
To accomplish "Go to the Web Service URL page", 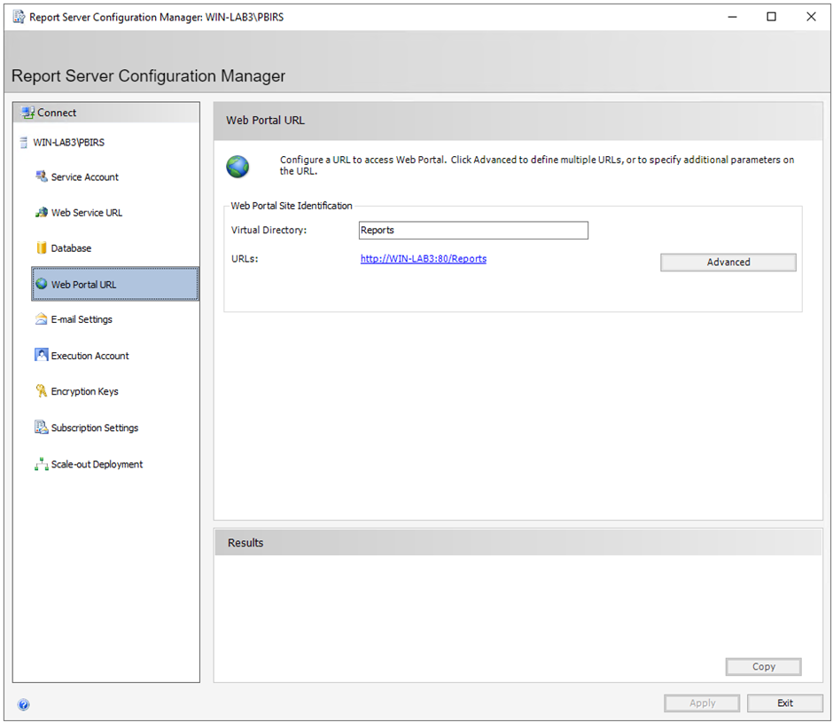I will pyautogui.click(x=87, y=213).
